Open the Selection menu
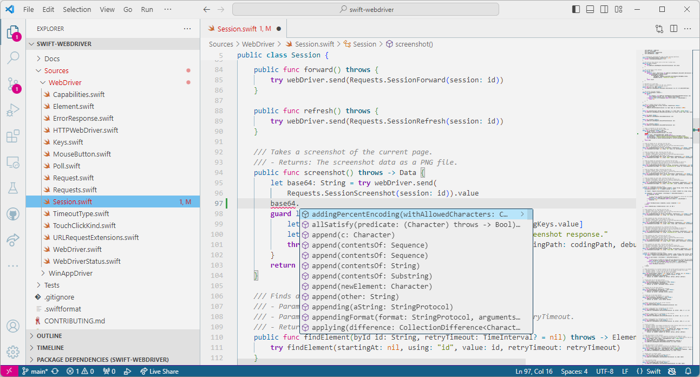 point(77,9)
